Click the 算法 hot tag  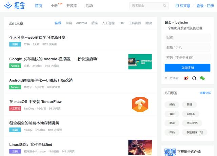(172, 114)
